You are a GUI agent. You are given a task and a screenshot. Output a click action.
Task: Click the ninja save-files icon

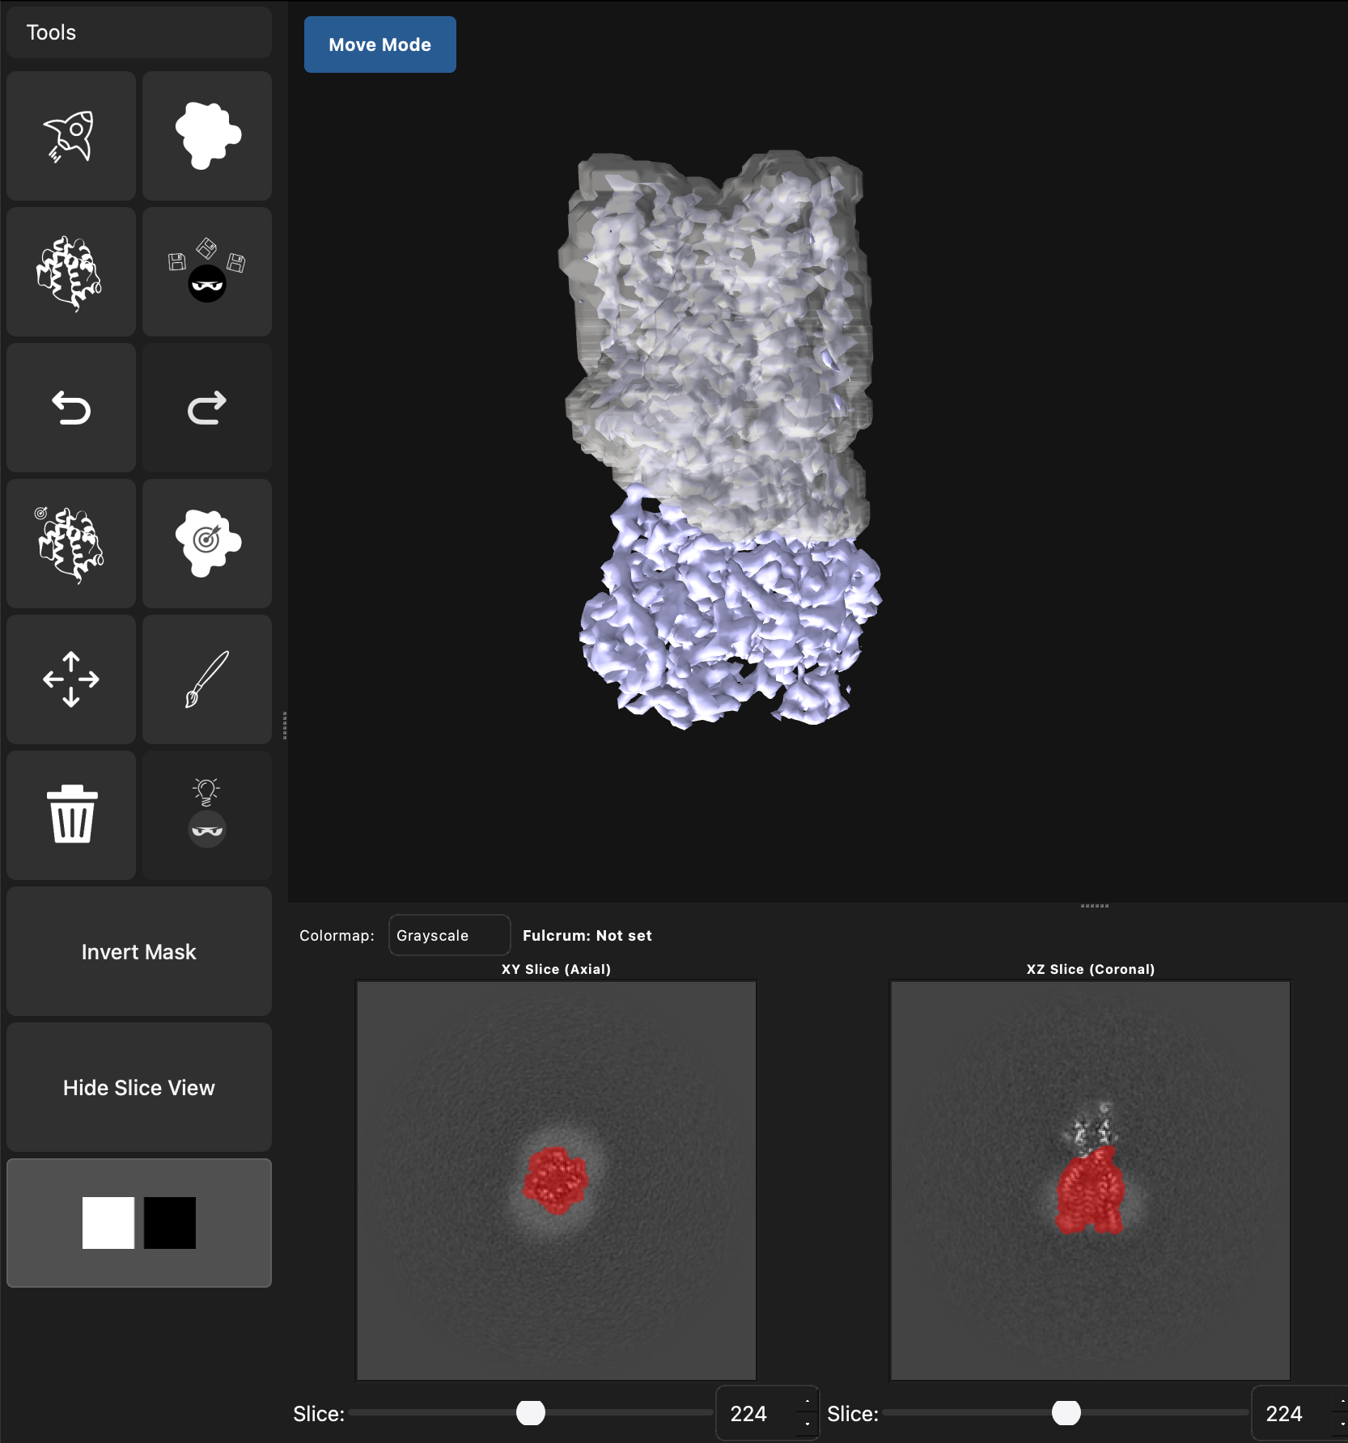click(x=207, y=272)
